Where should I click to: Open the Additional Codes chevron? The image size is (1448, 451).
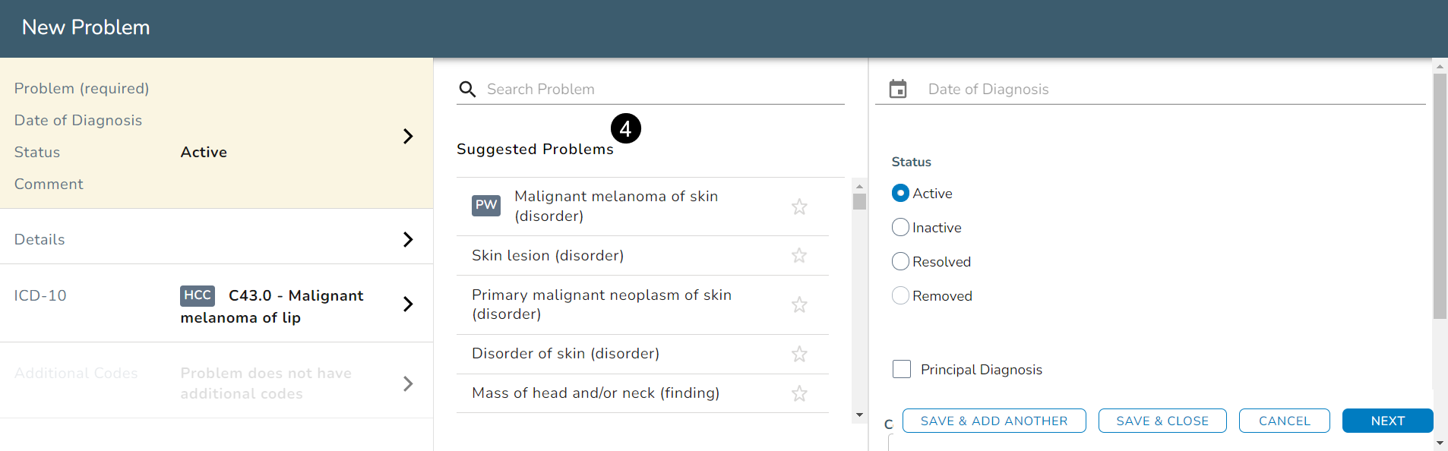click(408, 384)
